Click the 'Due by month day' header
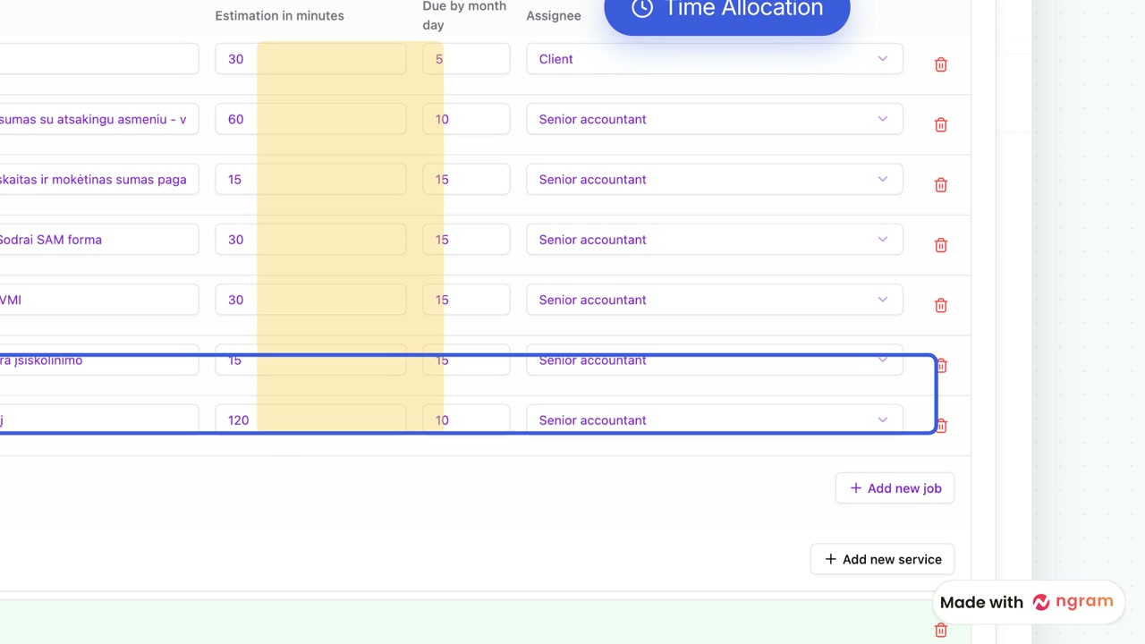 pos(464,15)
